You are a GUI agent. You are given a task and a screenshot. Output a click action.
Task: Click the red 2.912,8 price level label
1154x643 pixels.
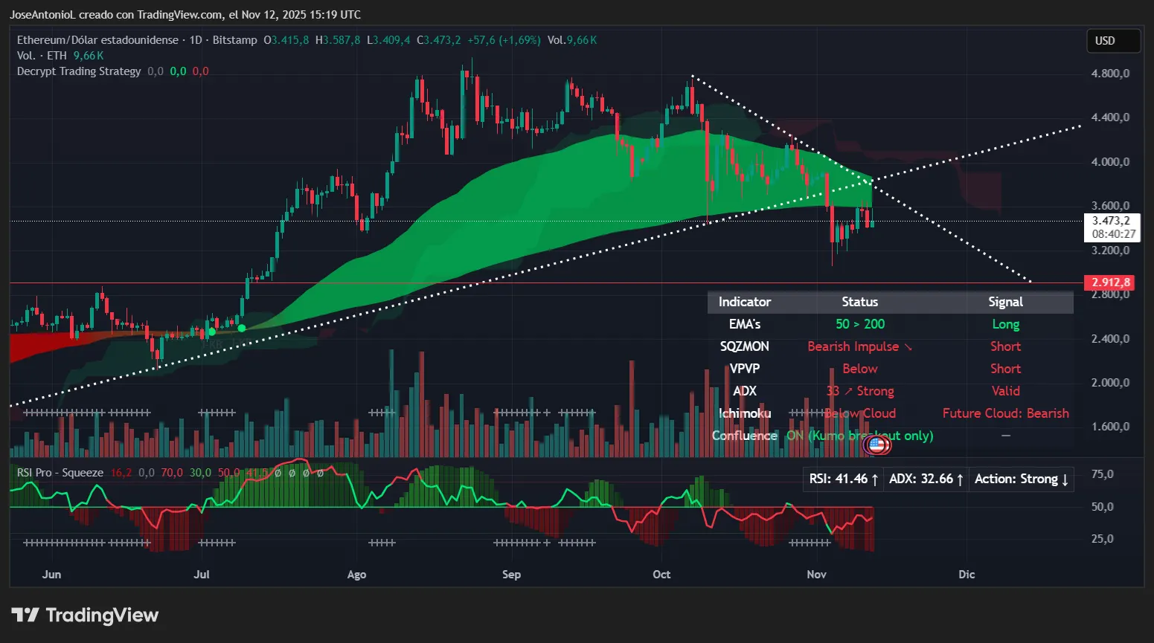coord(1110,282)
